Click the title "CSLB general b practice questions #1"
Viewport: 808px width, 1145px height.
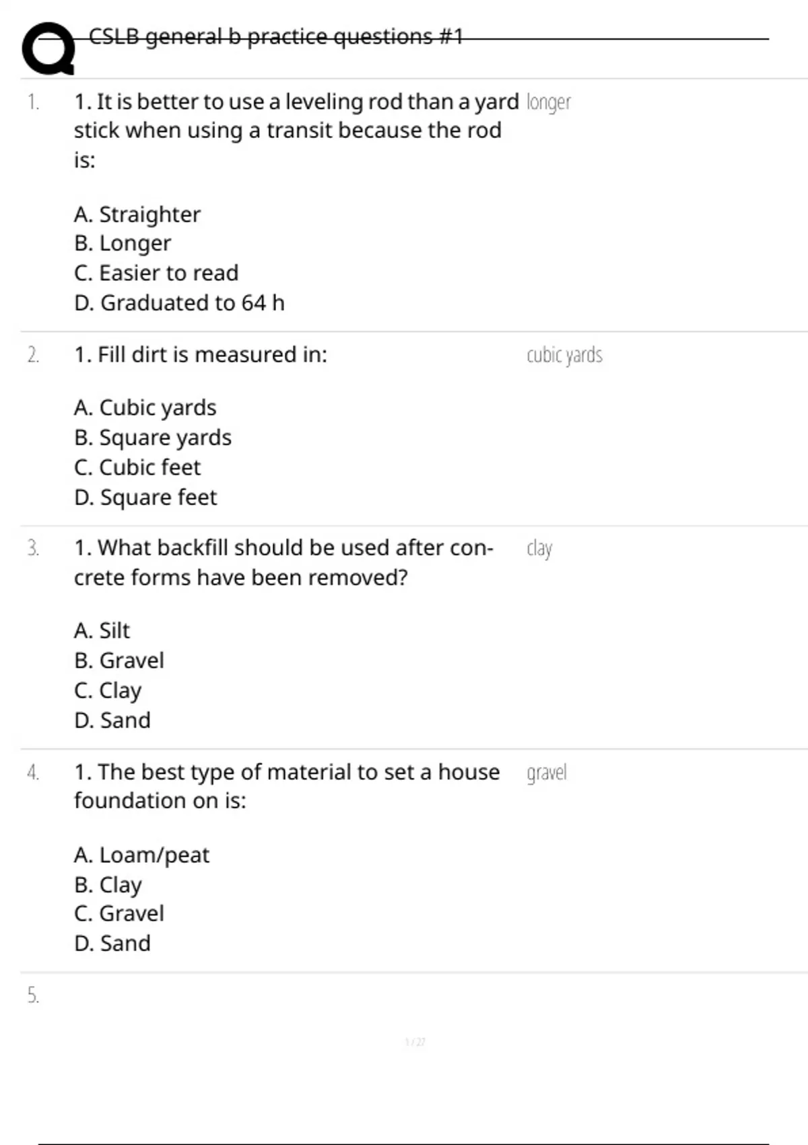[275, 36]
